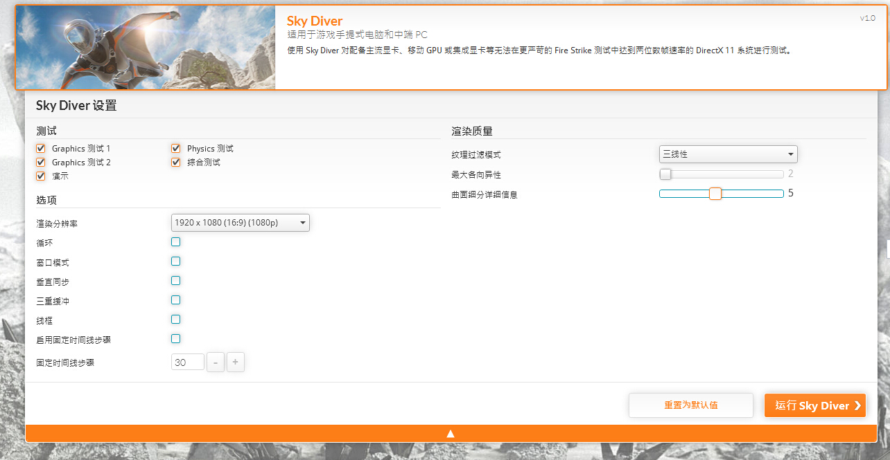Click the 运行 Sky Diver button
Screen dimensions: 890x460
tap(815, 405)
